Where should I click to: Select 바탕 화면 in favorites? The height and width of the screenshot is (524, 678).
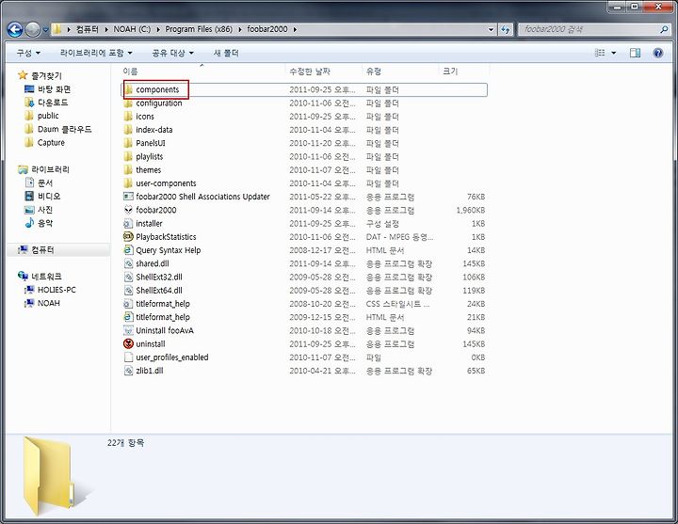coord(48,89)
